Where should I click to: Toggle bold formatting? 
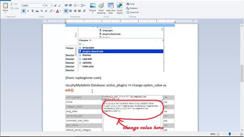click(x=24, y=11)
